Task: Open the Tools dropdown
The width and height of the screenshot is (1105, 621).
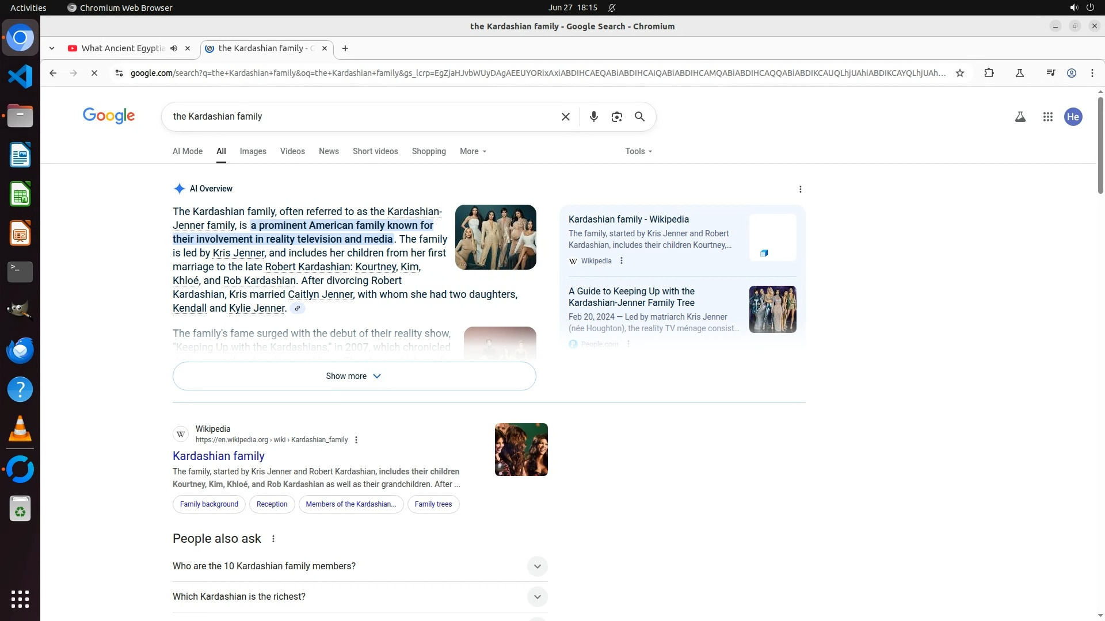Action: pos(638,151)
